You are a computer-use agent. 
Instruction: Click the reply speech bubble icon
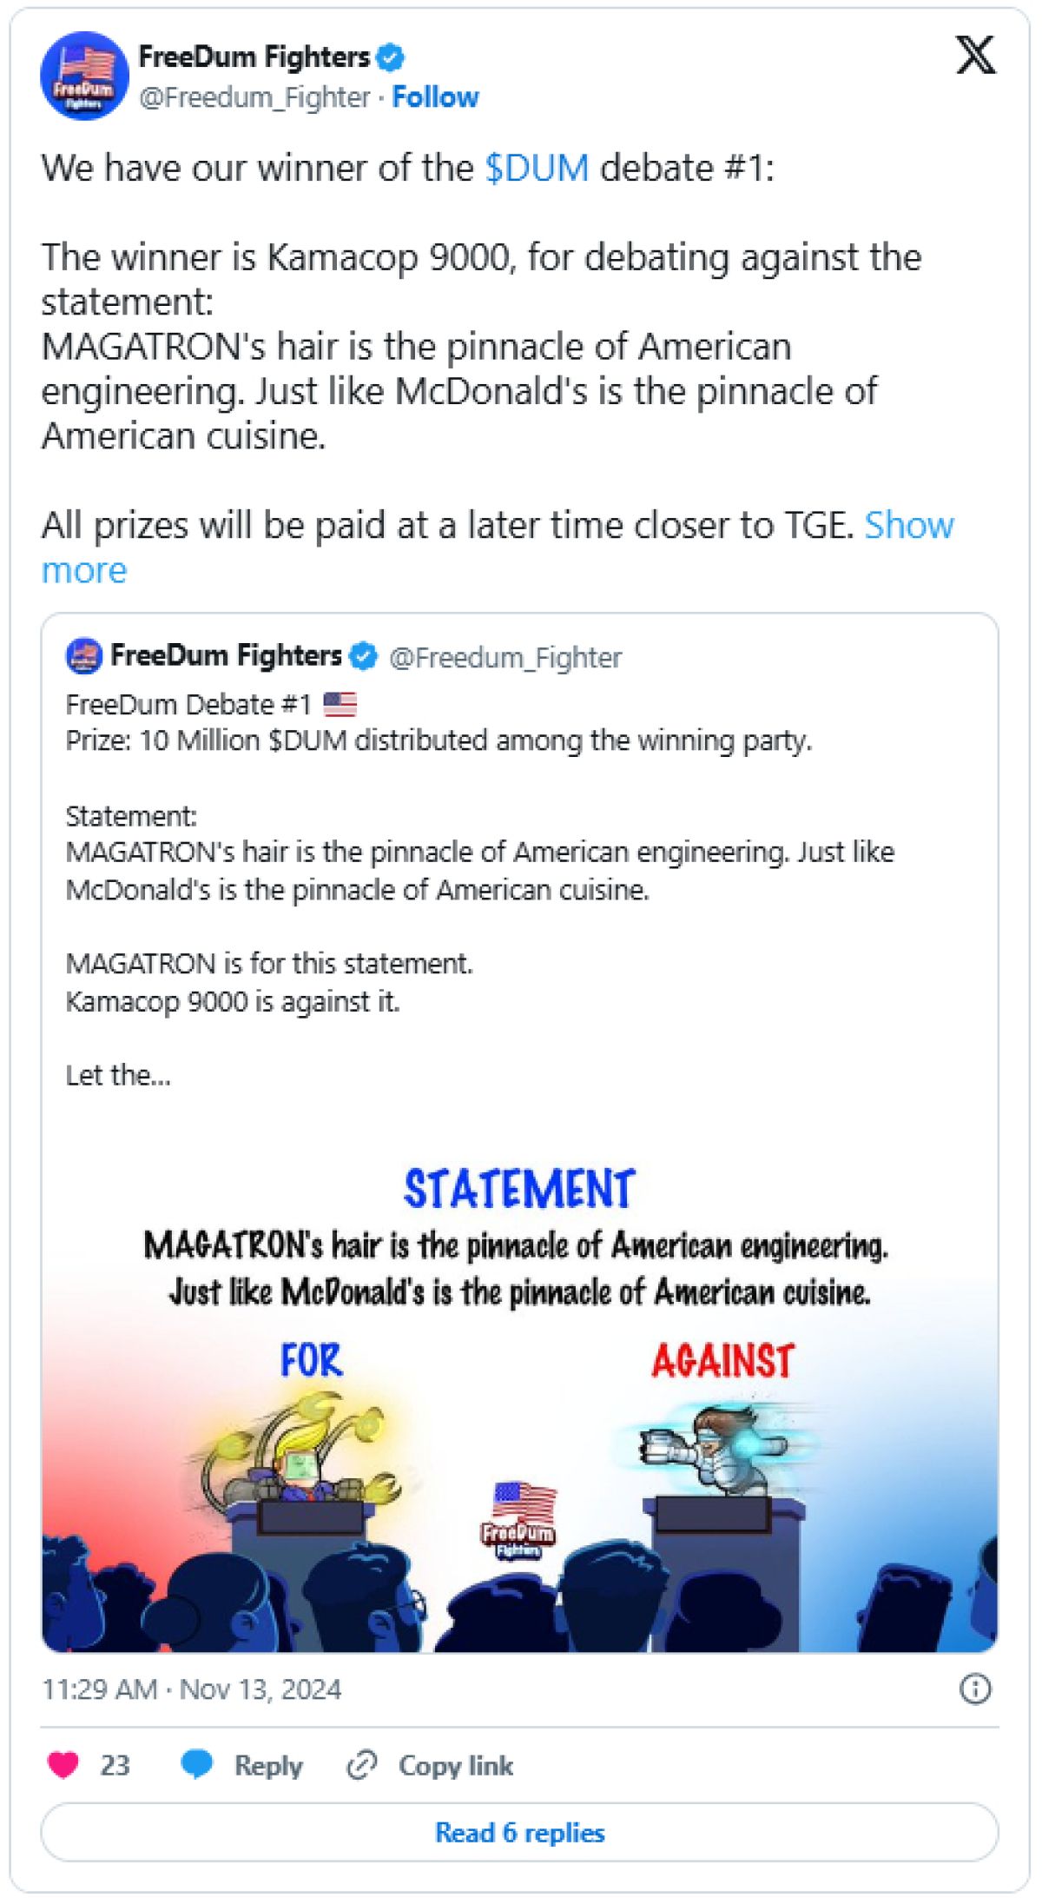[197, 1765]
